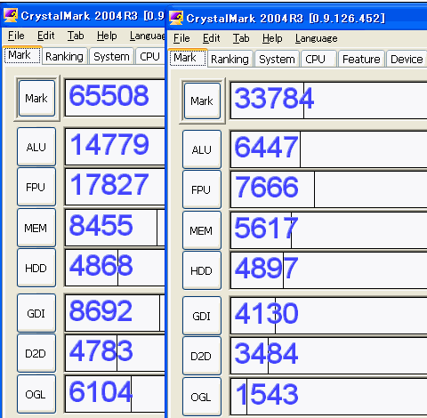The height and width of the screenshot is (418, 427).
Task: Click the 33784 Mark score field
Action: 328,100
